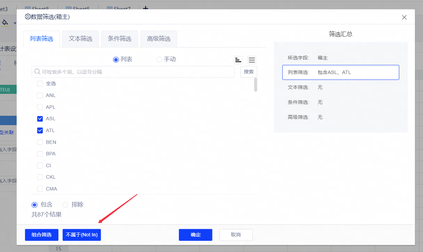Confirm the filter with 确定
This screenshot has width=423, height=252.
195,235
